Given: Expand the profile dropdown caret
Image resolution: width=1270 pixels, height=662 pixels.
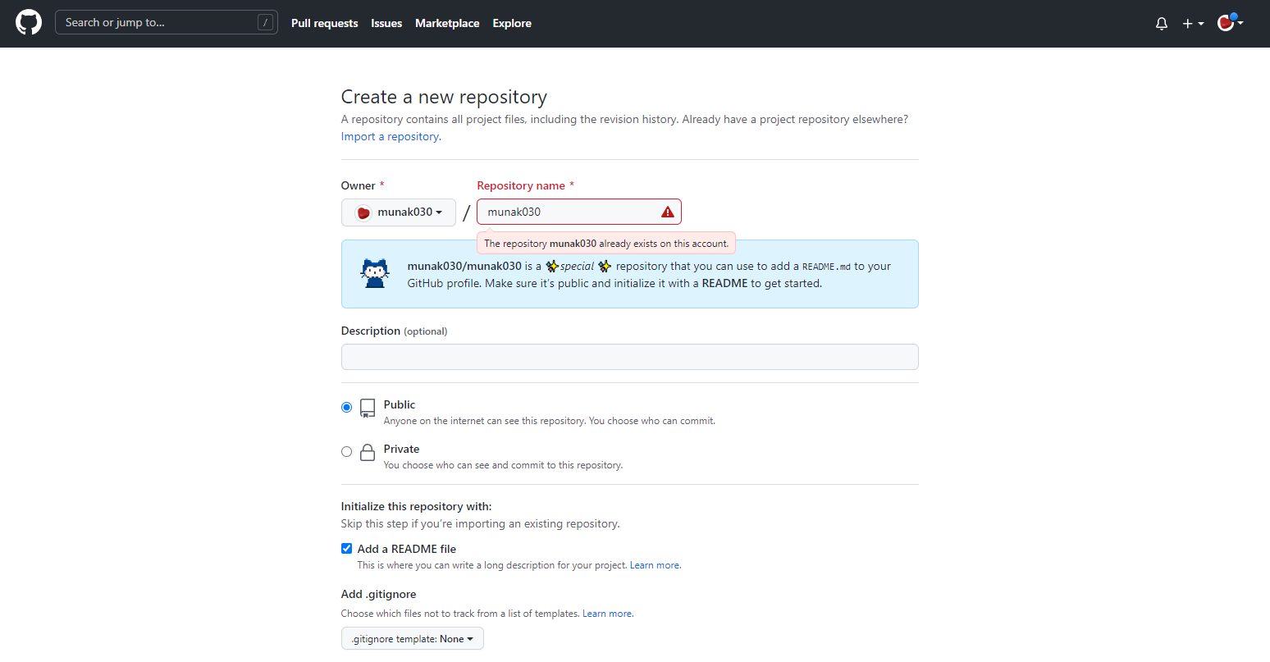Looking at the screenshot, I should click(1241, 24).
